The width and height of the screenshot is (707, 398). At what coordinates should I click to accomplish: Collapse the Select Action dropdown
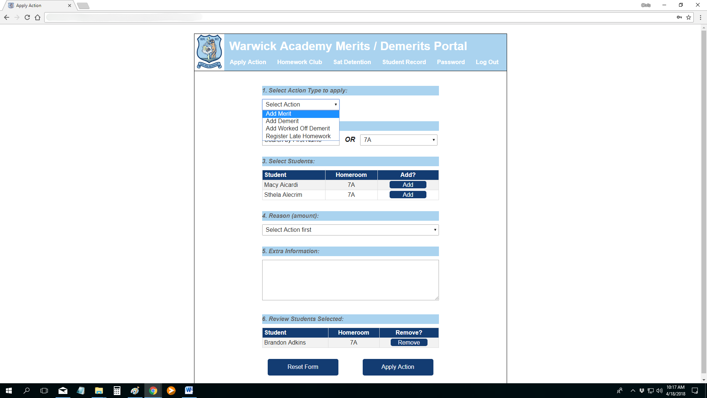[300, 105]
